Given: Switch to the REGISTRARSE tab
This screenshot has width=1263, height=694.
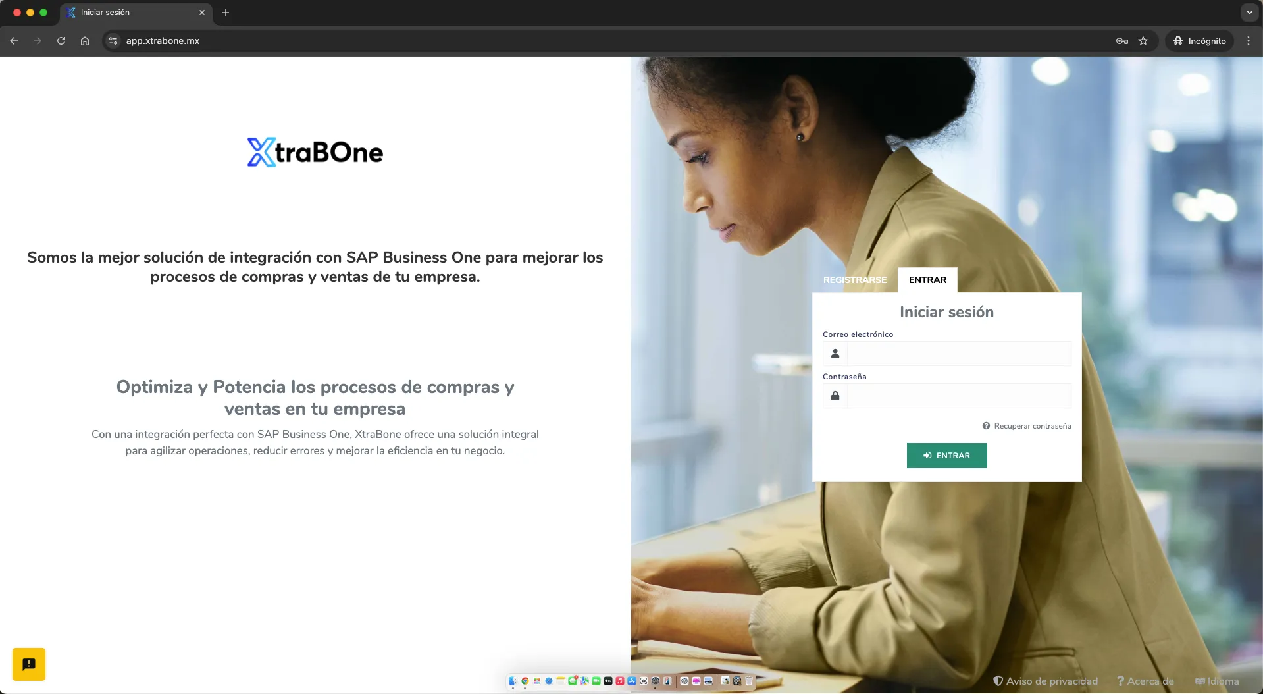Looking at the screenshot, I should [x=854, y=280].
